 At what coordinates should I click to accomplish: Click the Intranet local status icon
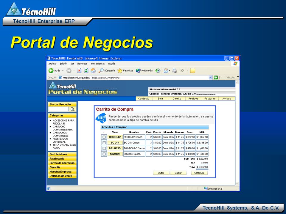(x=206, y=188)
